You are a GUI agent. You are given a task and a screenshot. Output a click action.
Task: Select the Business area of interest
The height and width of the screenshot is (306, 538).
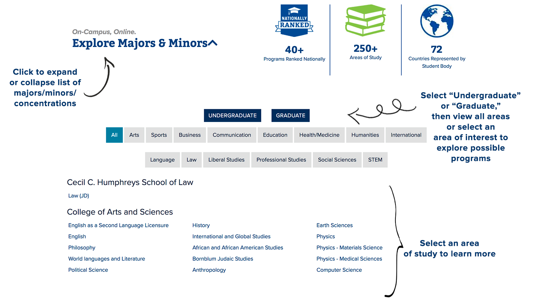click(x=189, y=135)
